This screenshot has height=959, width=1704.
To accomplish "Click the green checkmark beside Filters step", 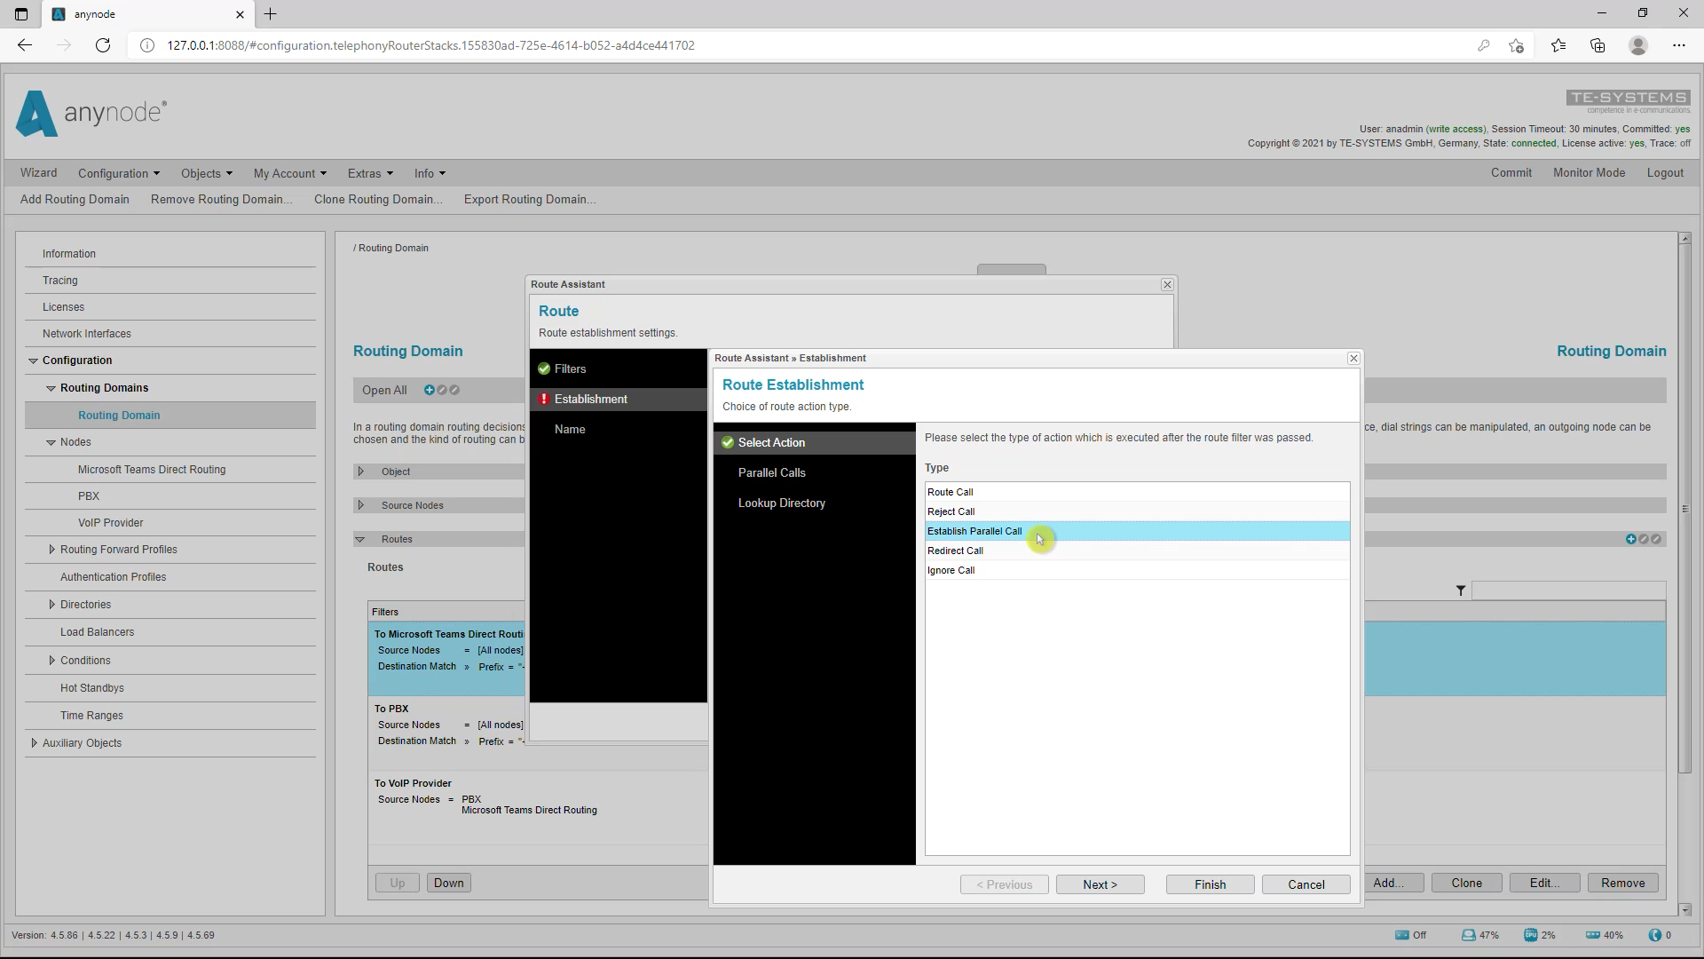I will click(544, 369).
